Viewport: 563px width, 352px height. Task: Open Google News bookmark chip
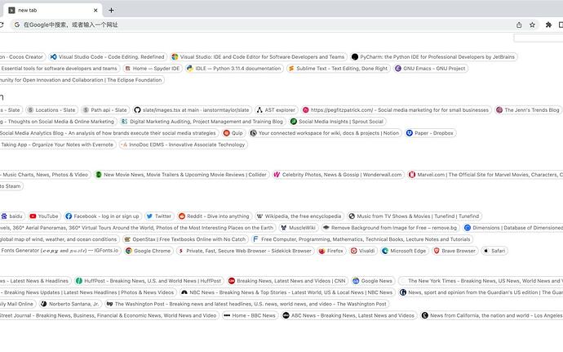[x=373, y=281]
